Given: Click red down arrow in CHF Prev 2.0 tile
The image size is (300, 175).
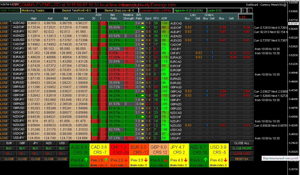Looking at the screenshot, I should coord(126,160).
